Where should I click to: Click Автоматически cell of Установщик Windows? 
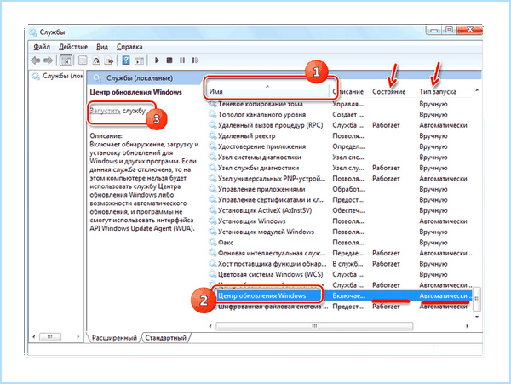[443, 221]
